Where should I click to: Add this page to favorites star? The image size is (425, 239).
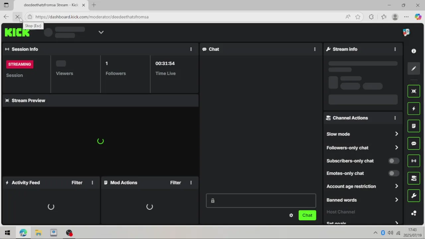[x=358, y=17]
